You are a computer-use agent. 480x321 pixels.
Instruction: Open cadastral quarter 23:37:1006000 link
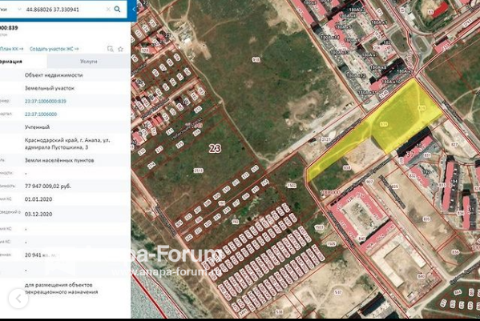click(41, 114)
